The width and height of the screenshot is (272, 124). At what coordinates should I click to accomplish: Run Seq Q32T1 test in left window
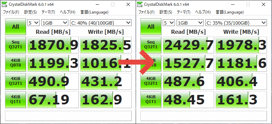click(x=16, y=45)
